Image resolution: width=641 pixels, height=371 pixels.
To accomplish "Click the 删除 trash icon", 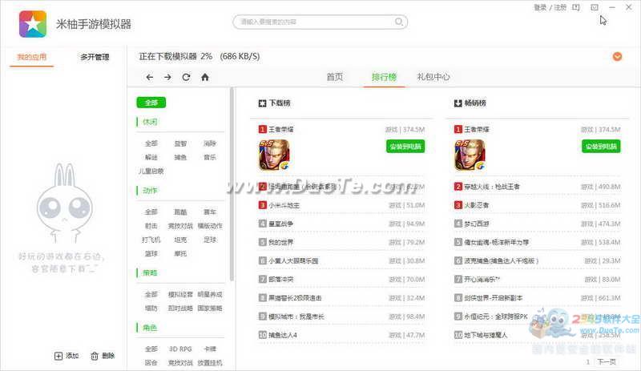I will (x=95, y=356).
